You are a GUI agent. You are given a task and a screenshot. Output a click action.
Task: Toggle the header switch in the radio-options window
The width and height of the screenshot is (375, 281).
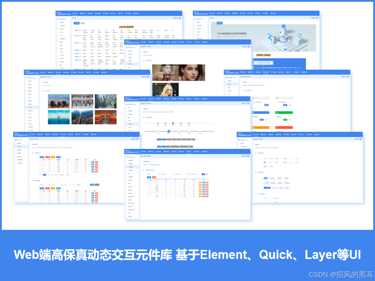360,139
